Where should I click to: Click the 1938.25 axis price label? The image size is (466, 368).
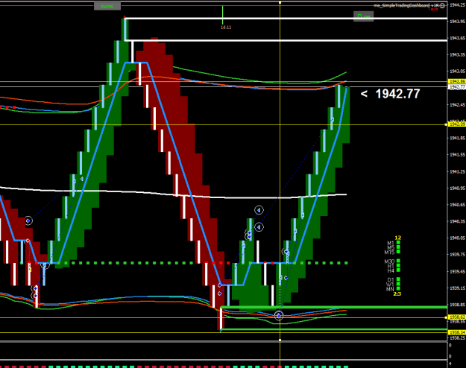457,338
